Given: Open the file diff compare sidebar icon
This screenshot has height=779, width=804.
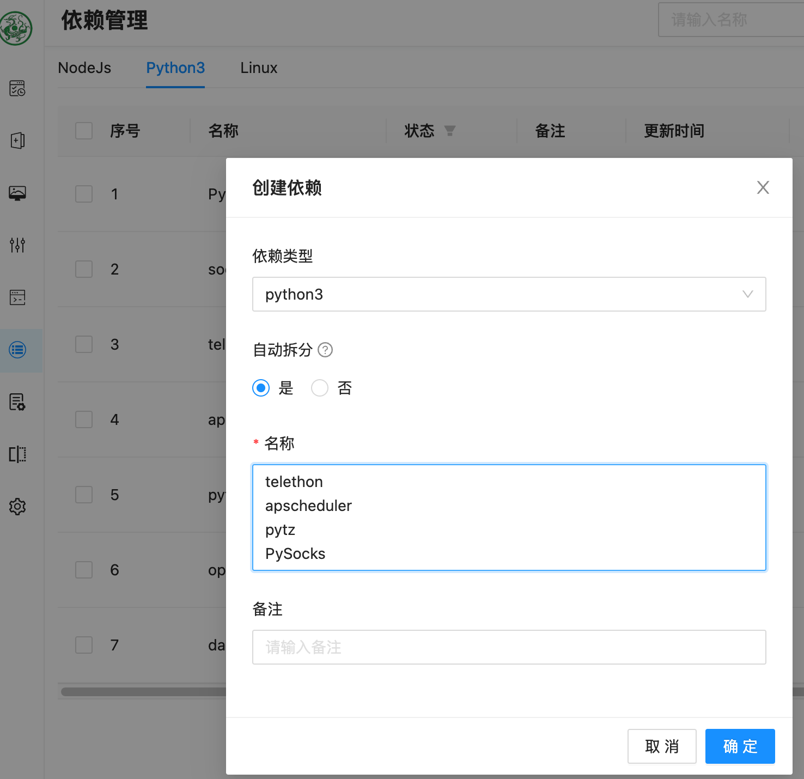Looking at the screenshot, I should click(17, 454).
